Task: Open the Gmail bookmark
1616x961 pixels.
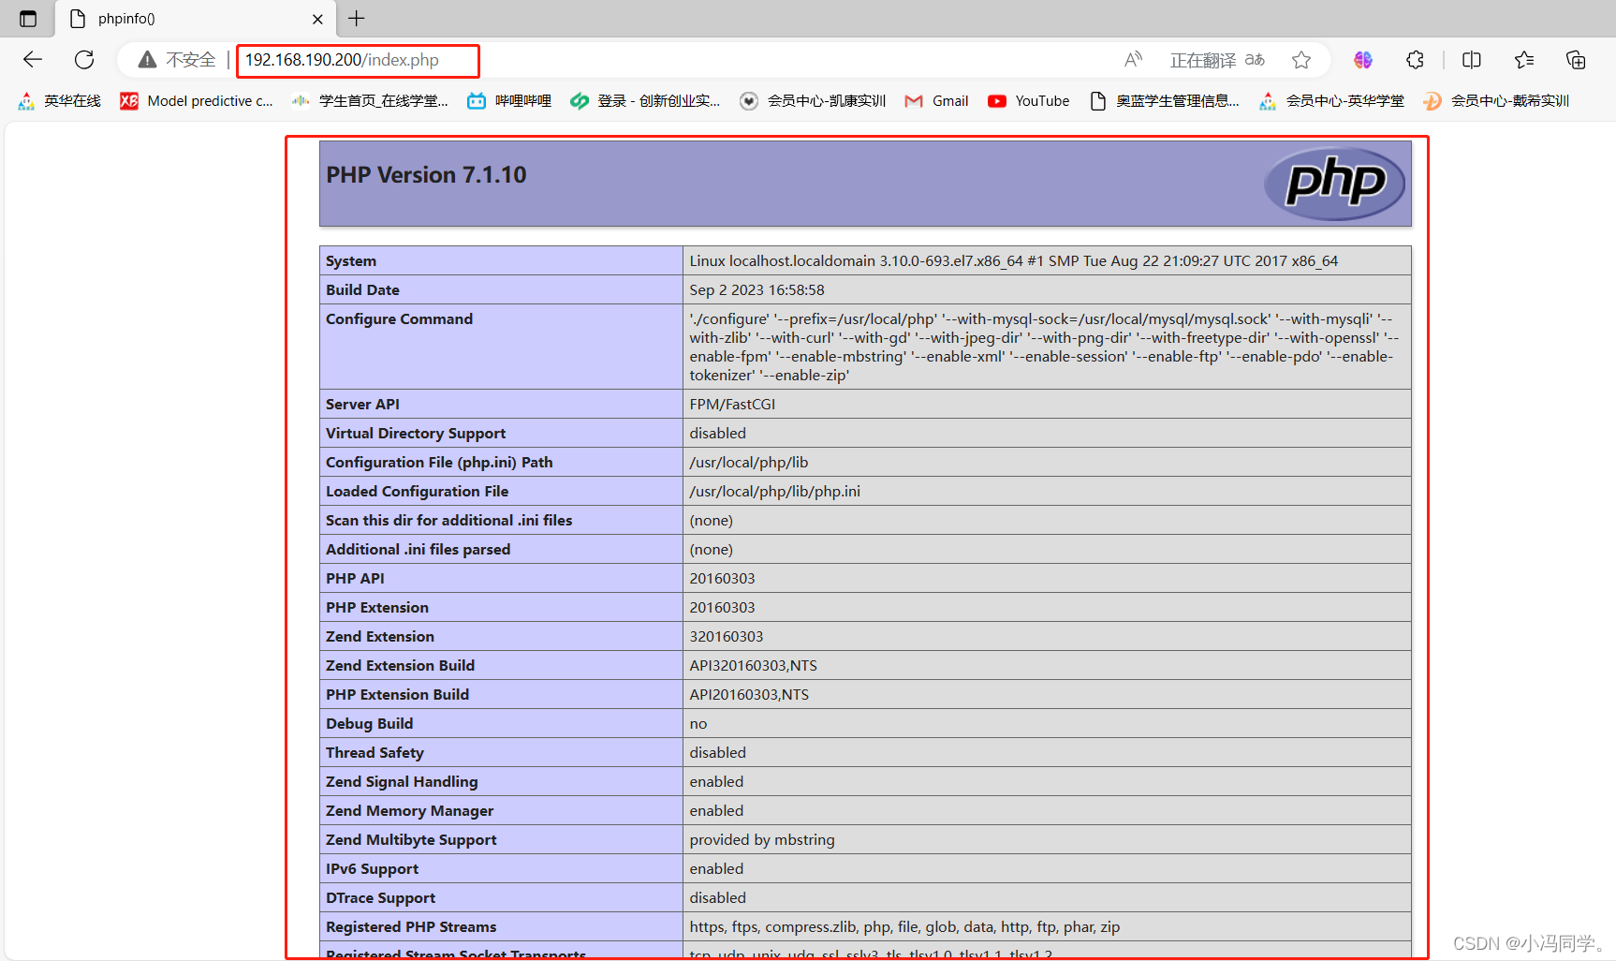Action: pos(936,101)
